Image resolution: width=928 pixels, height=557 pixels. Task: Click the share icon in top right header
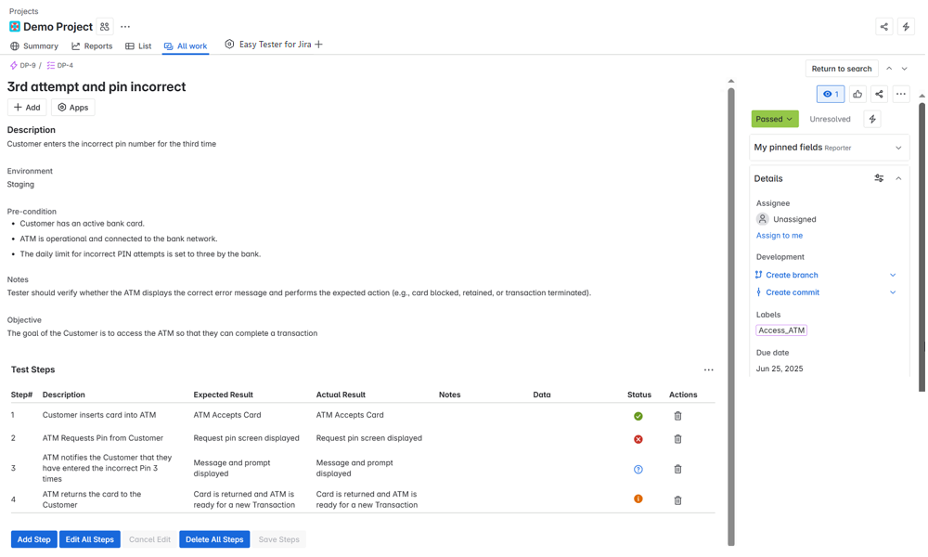click(884, 27)
